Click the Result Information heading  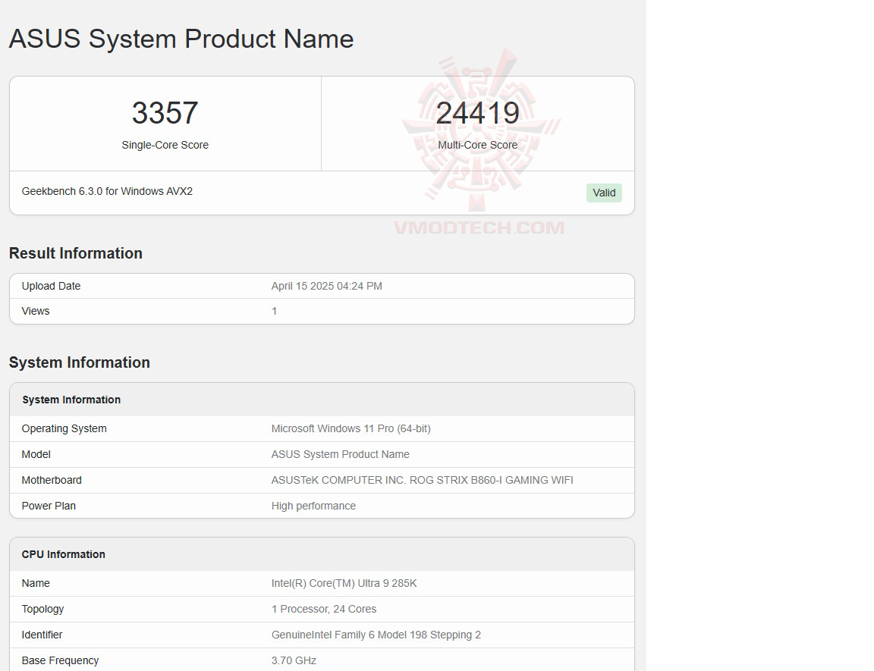click(x=75, y=253)
